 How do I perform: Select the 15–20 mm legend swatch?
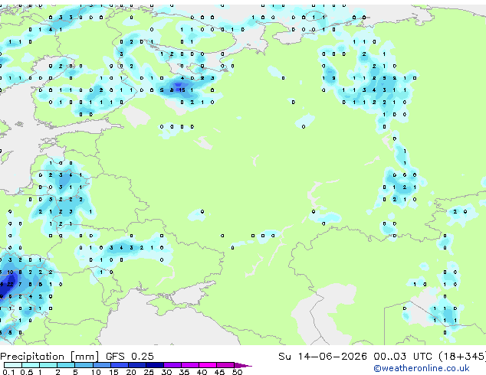(119, 365)
